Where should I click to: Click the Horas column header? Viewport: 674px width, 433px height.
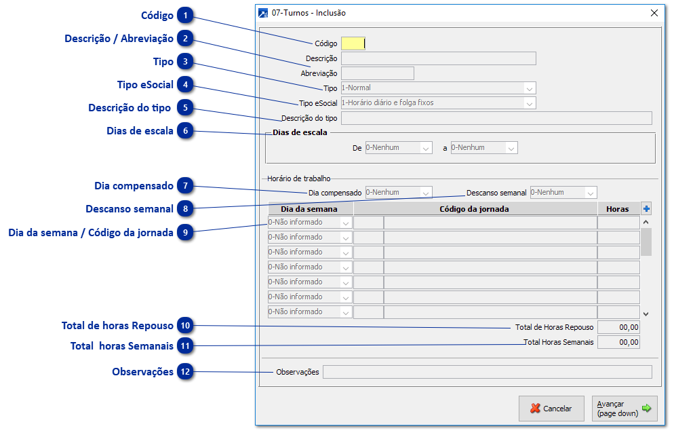click(618, 209)
